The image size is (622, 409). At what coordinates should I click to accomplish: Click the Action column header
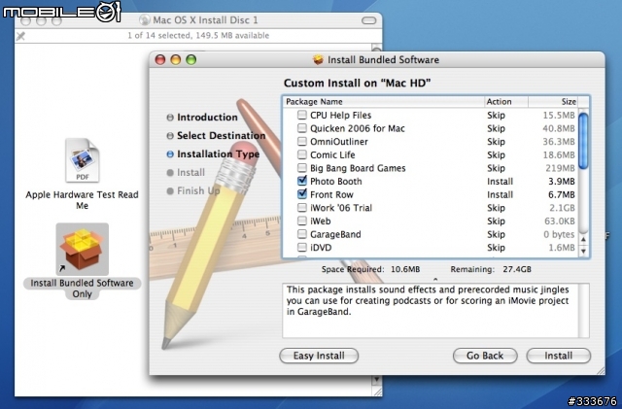[506, 102]
